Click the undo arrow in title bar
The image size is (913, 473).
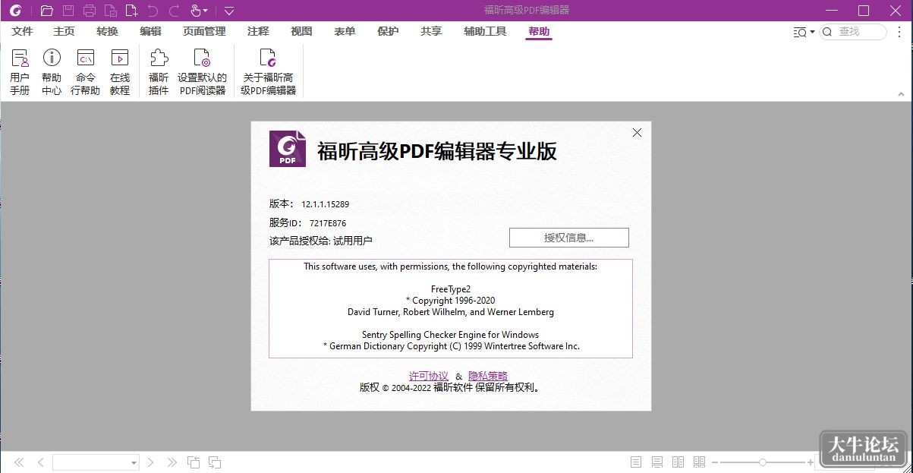coord(153,11)
